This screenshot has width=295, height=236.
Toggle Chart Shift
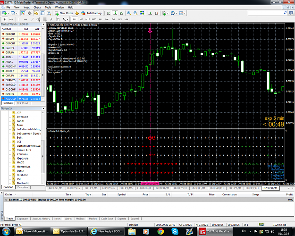tap(156, 13)
